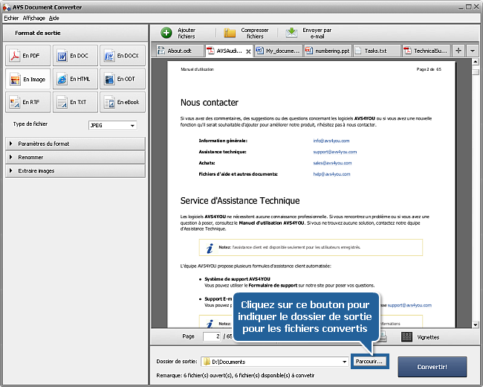
Task: Switch to the My_docume... tab
Action: [x=279, y=51]
